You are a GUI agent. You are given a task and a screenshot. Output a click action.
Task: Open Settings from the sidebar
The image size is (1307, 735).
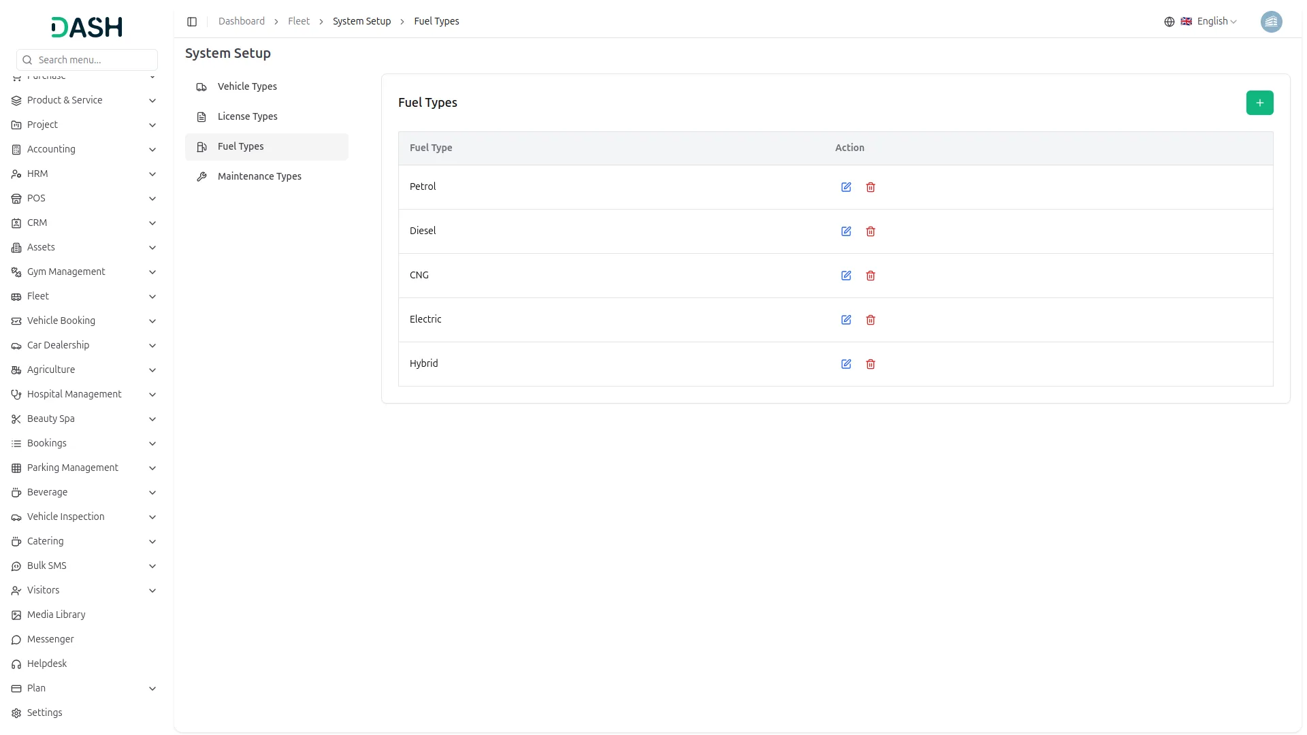tap(45, 713)
